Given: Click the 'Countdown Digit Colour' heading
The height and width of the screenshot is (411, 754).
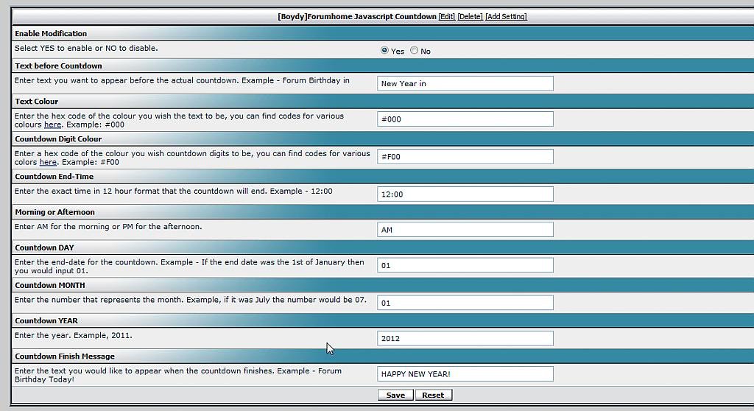Looking at the screenshot, I should [58, 139].
